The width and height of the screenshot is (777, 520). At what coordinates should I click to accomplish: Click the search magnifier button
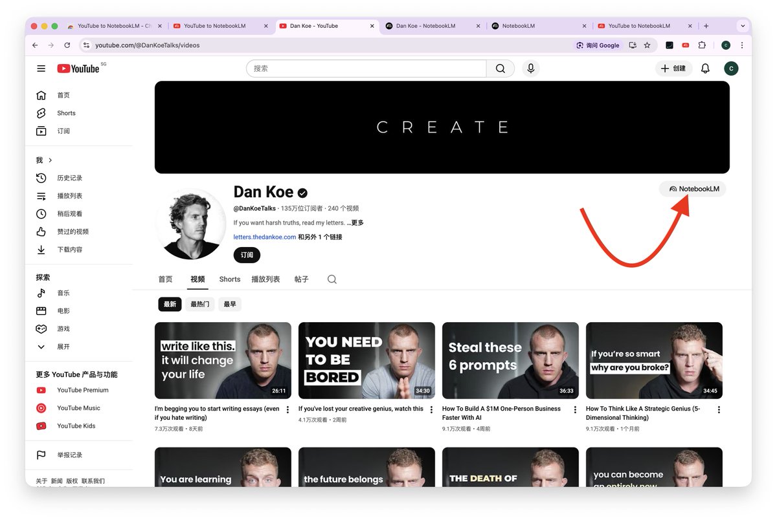pos(500,69)
